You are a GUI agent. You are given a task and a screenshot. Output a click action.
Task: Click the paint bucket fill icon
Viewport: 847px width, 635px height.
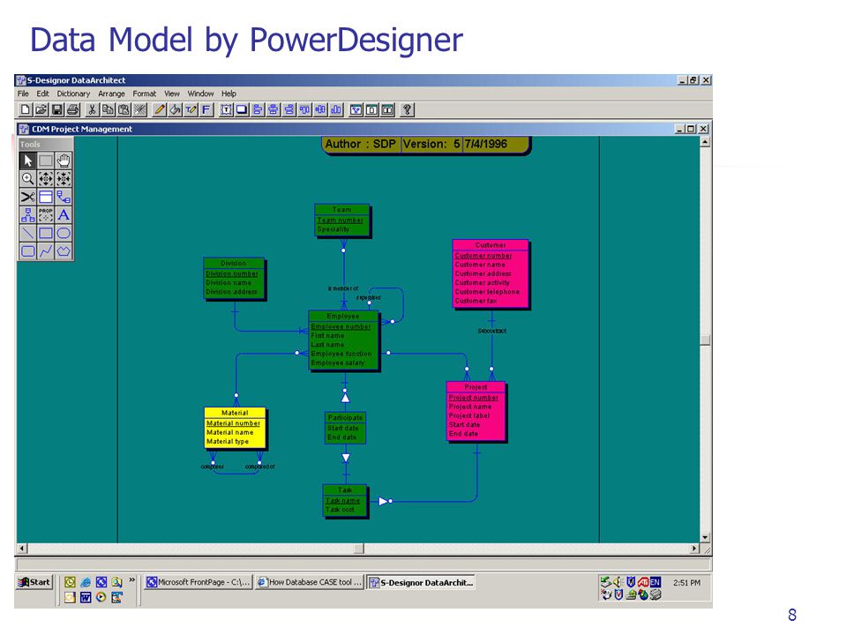coord(175,110)
